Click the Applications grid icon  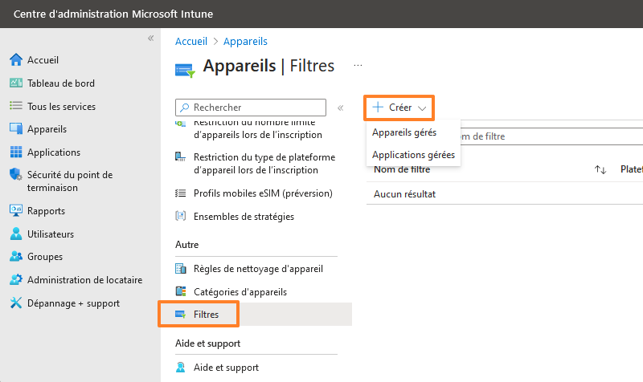[16, 152]
